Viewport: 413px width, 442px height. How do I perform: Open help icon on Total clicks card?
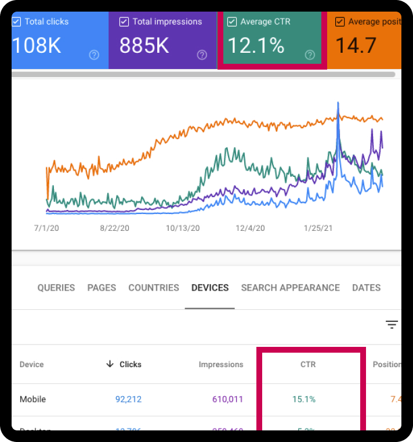tap(94, 55)
